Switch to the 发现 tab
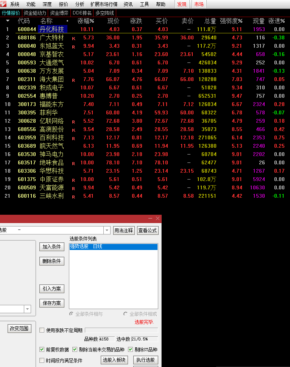 (182, 4)
